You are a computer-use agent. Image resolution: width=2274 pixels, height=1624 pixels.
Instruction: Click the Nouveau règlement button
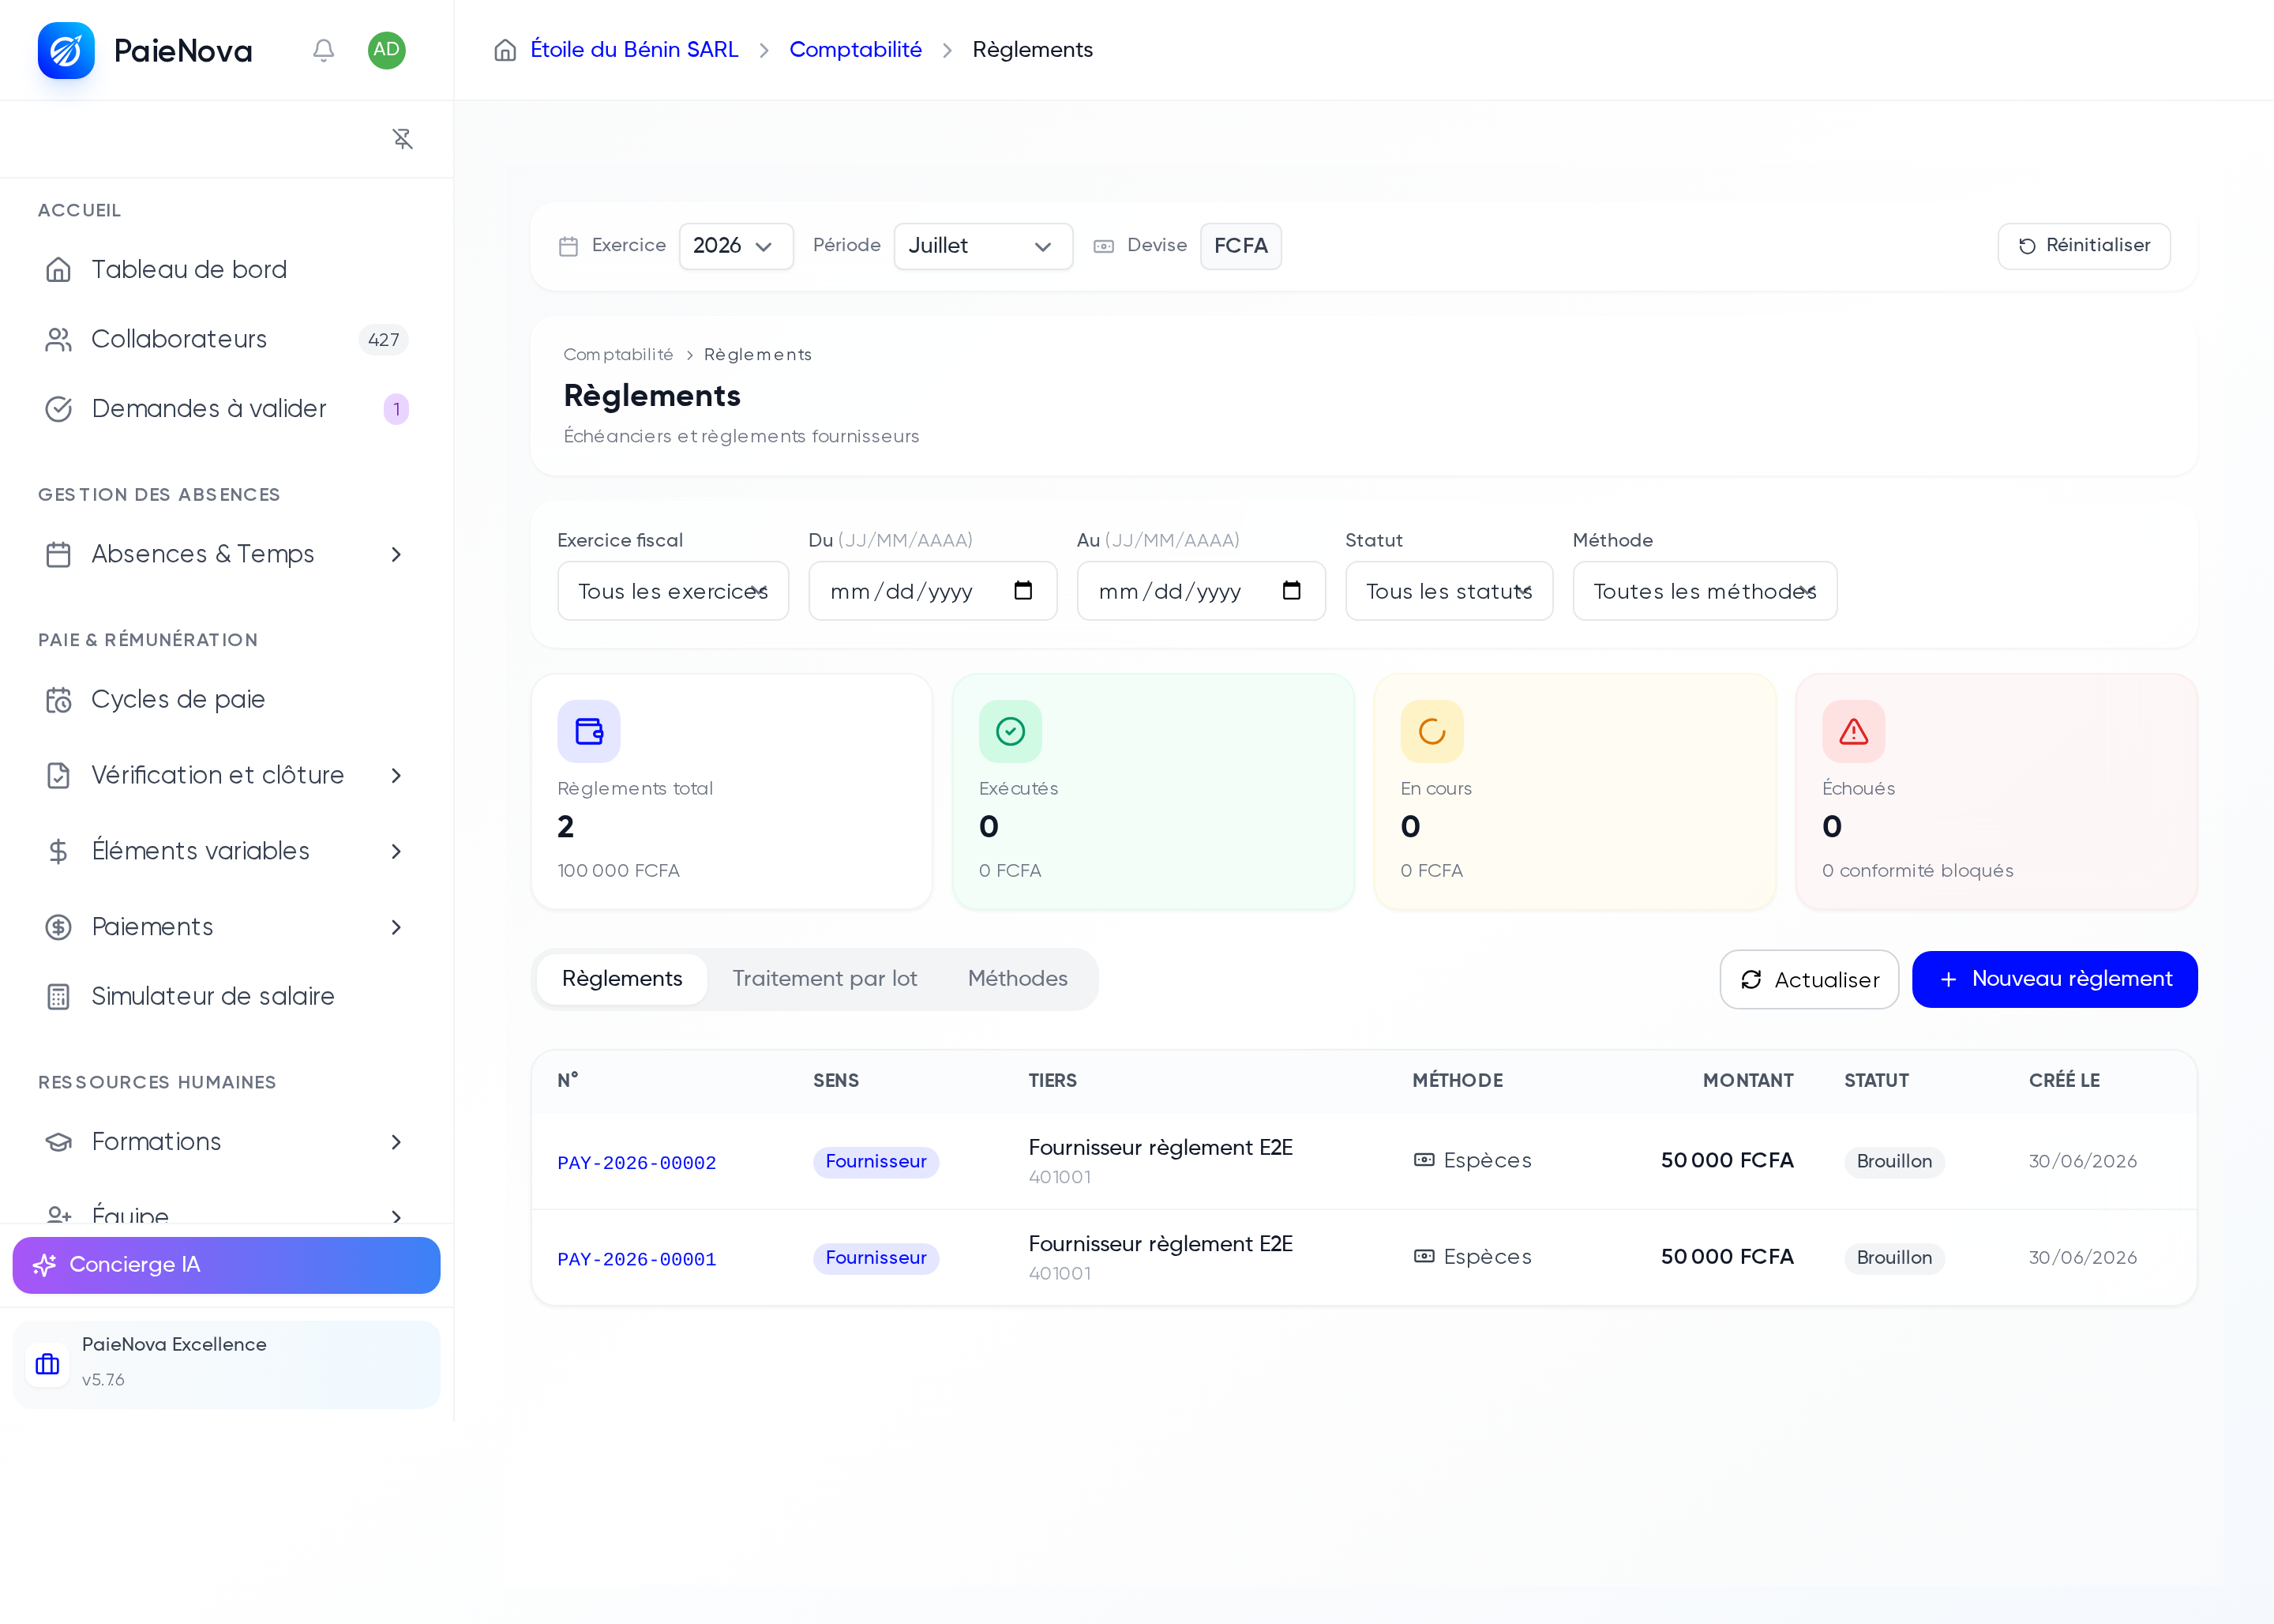2054,979
